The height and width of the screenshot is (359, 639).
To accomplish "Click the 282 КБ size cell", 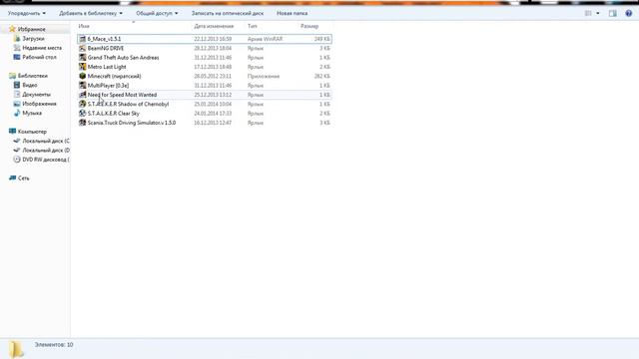I will (321, 76).
